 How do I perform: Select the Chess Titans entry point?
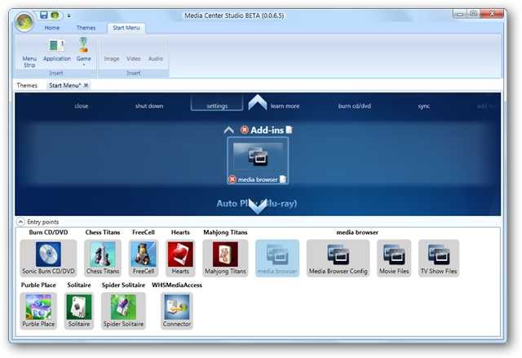[x=102, y=258]
